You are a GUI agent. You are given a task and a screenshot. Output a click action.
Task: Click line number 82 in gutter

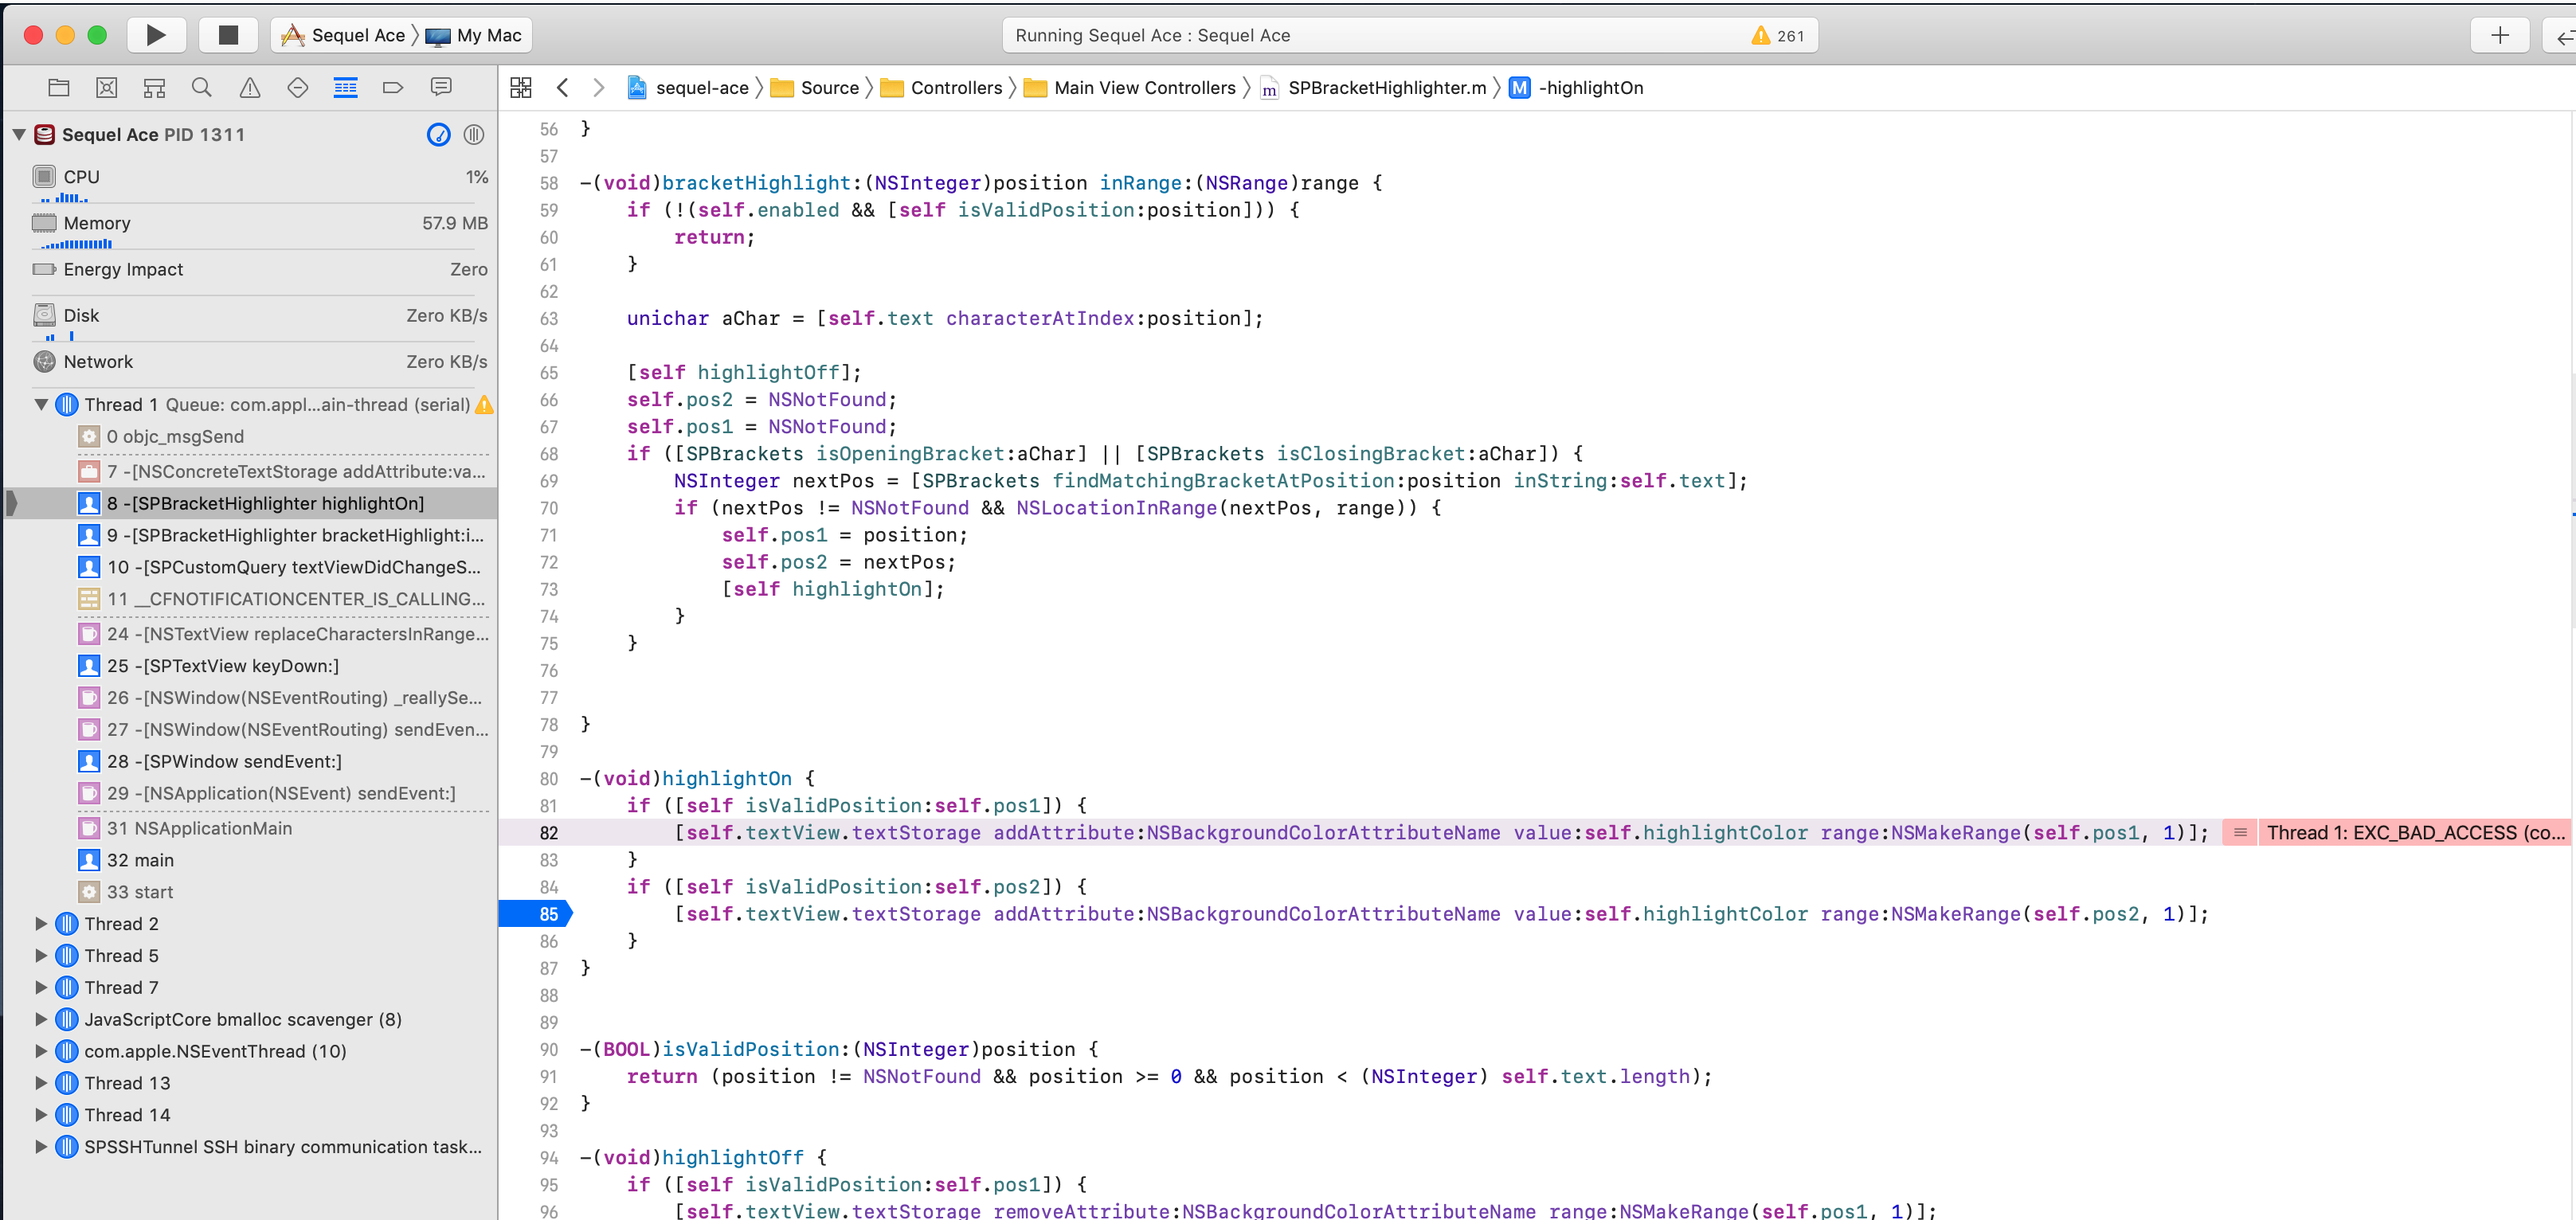coord(549,833)
